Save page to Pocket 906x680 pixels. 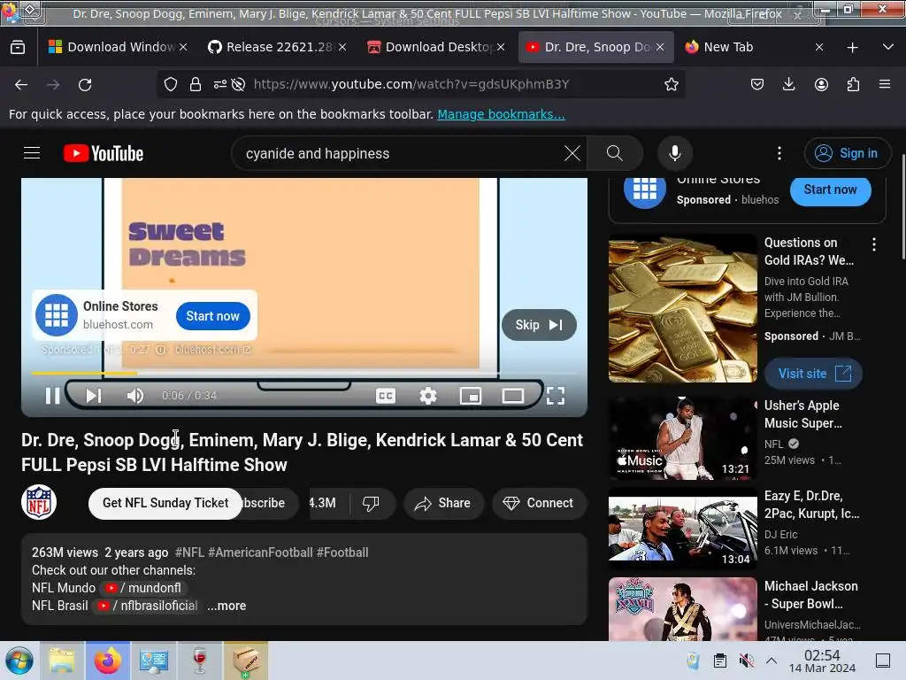(757, 84)
